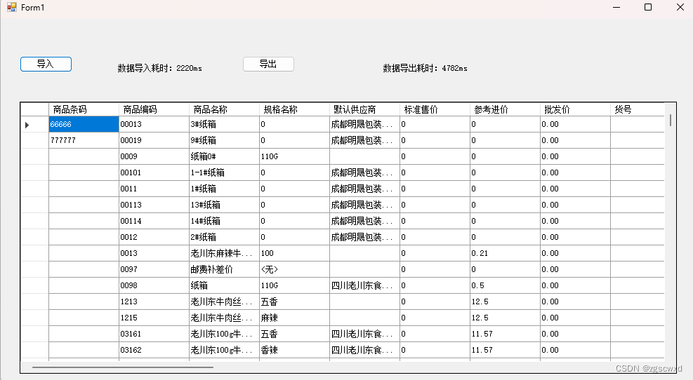Select spec cell <无>
The height and width of the screenshot is (380, 693).
(x=294, y=269)
